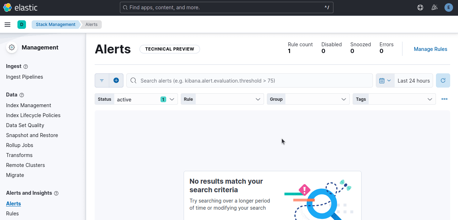Select Alerts in the sidebar
Viewport: 458px width, 220px height.
[14, 204]
